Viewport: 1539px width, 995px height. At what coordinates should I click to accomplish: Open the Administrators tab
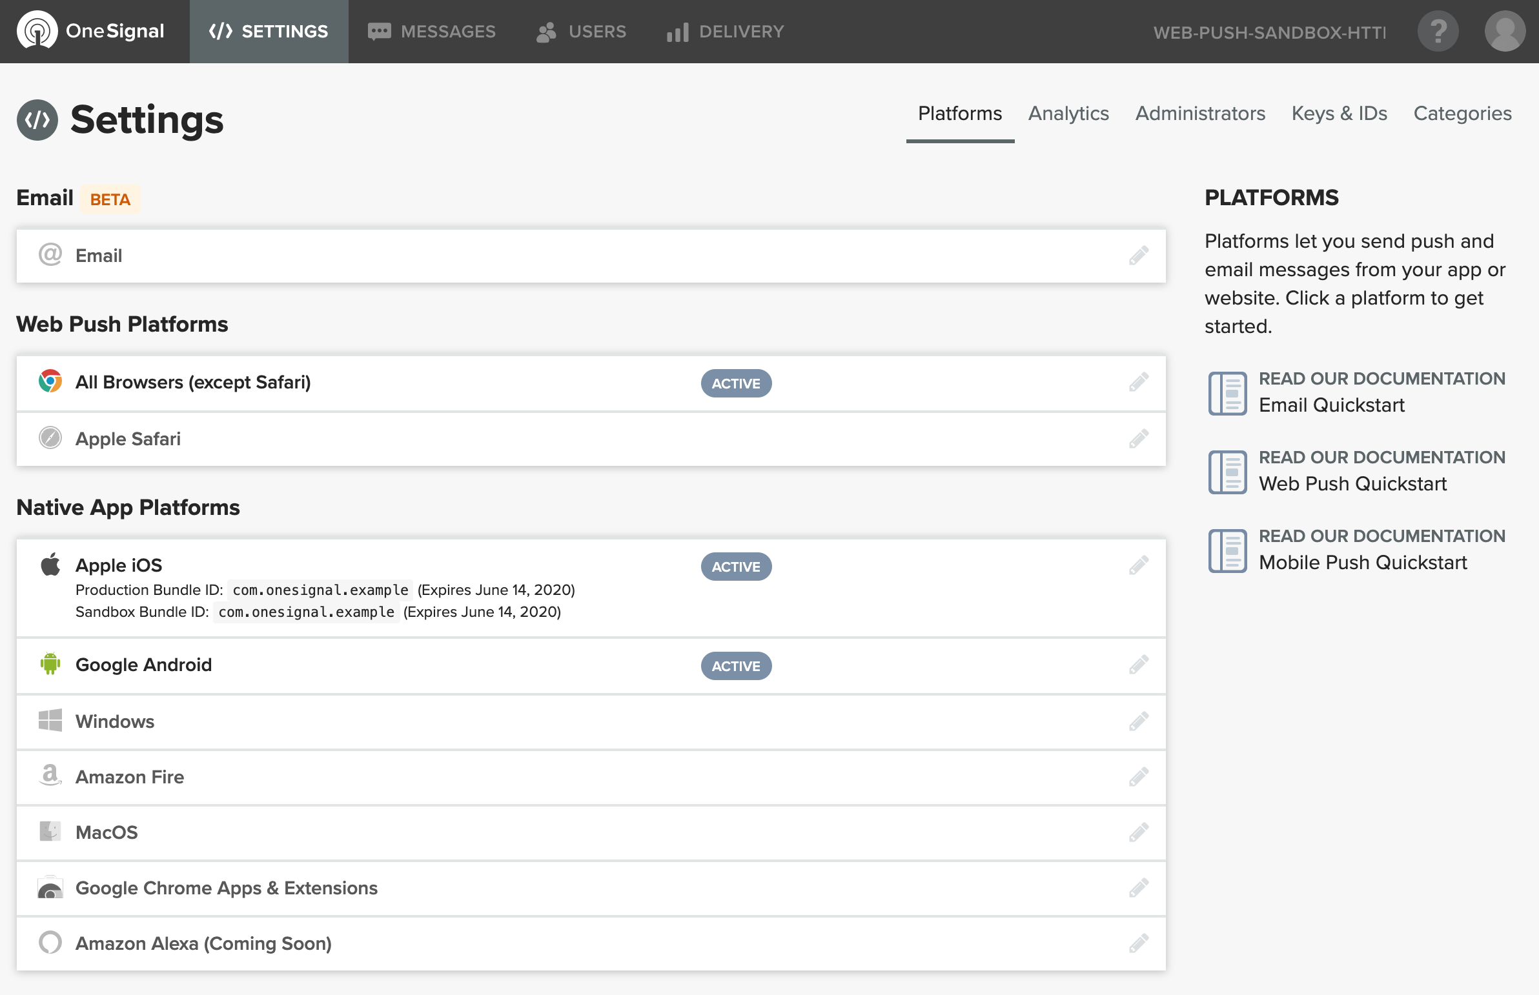tap(1199, 114)
